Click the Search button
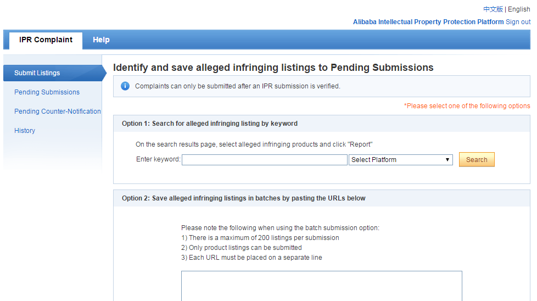This screenshot has height=301, width=537. tap(477, 160)
